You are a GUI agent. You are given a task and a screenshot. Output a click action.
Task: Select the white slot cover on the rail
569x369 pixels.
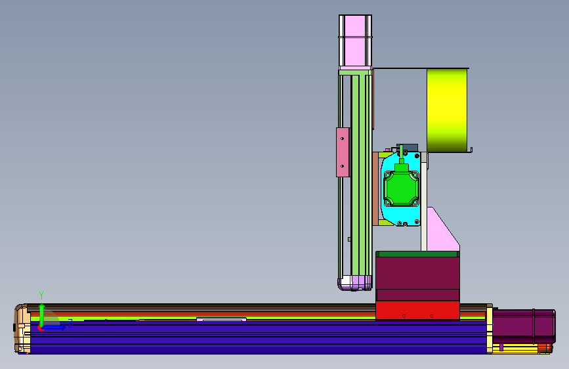pyautogui.click(x=221, y=320)
